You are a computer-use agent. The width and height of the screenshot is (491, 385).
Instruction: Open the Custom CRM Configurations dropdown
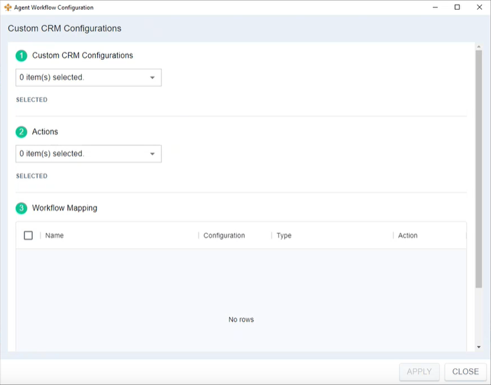coord(88,78)
